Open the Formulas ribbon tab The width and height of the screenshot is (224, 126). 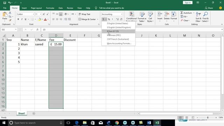click(x=50, y=8)
